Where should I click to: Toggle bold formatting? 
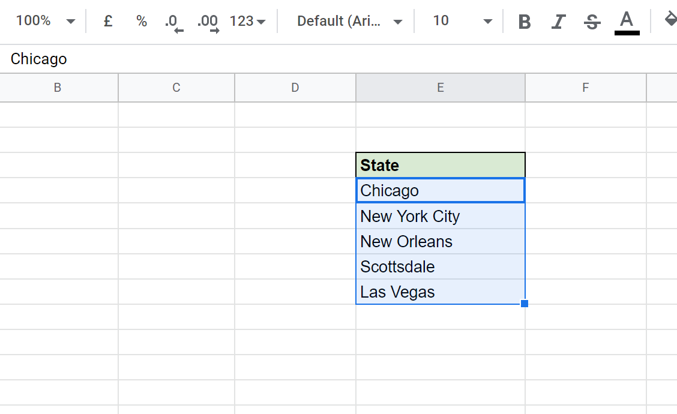524,21
